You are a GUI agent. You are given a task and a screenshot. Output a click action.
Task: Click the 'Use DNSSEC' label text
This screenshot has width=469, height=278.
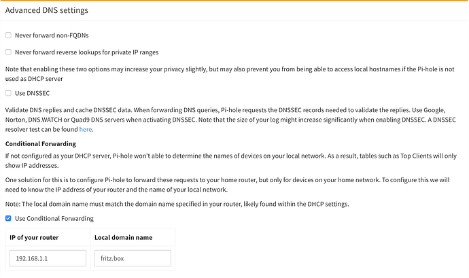point(32,92)
